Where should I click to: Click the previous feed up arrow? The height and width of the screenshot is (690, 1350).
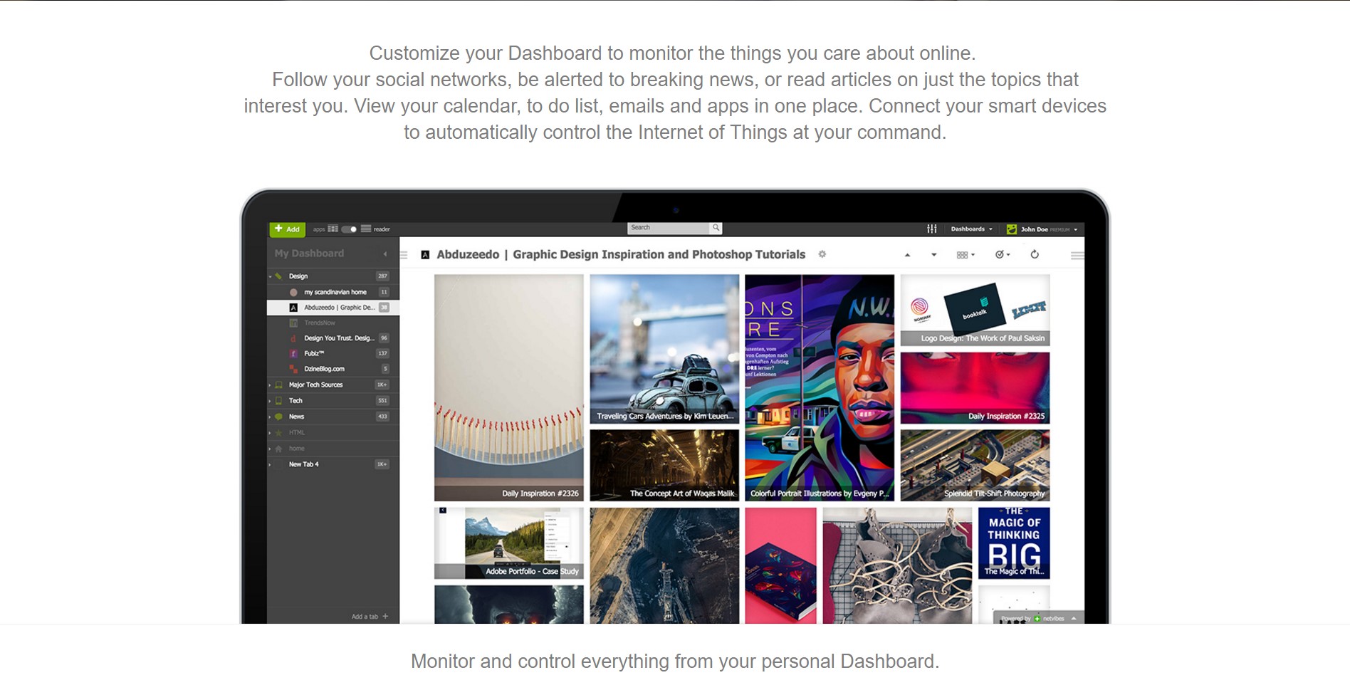[907, 255]
